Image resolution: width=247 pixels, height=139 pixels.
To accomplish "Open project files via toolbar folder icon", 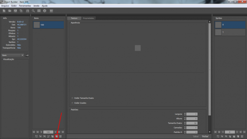I will (x=9, y=11).
